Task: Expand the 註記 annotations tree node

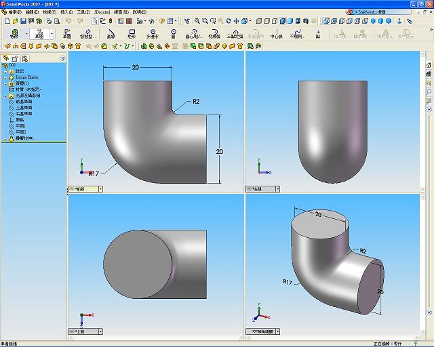Action: coord(5,72)
